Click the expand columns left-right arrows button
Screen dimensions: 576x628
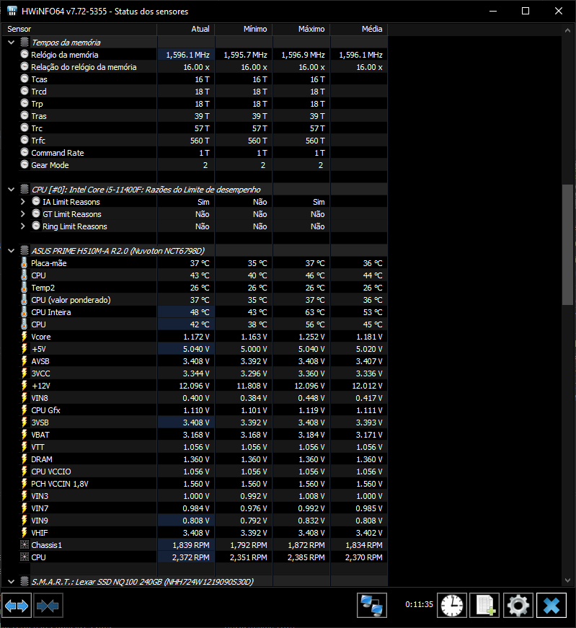17,605
